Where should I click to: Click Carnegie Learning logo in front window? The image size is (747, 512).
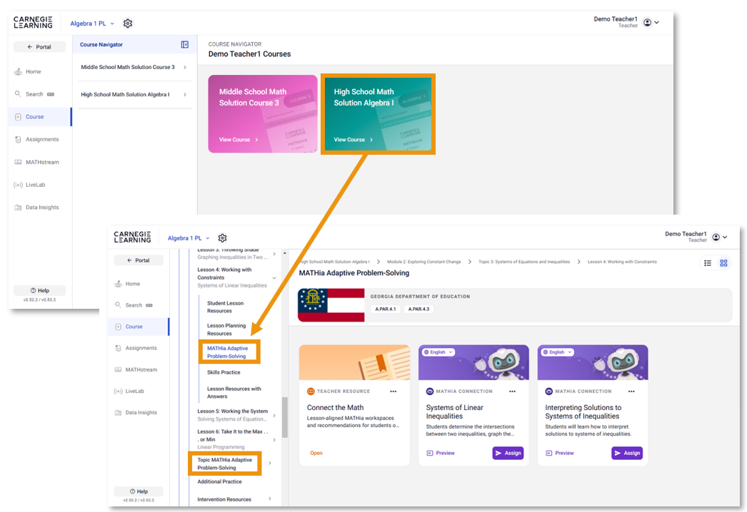[132, 237]
